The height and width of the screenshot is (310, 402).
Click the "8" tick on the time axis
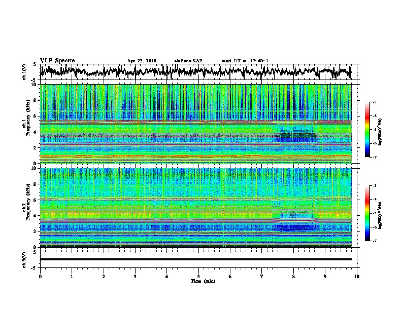293,277
